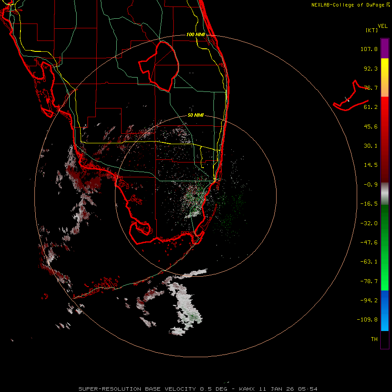The width and height of the screenshot is (392, 392).
Task: Pick the gray colorbar segment below -0.9
Action: point(385,194)
